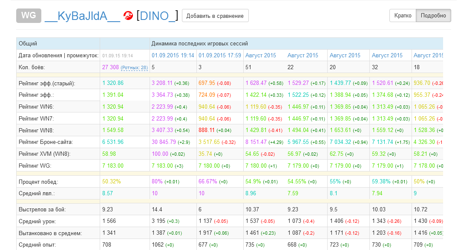Click the Процент побед row label
The image size is (458, 250).
(x=38, y=182)
